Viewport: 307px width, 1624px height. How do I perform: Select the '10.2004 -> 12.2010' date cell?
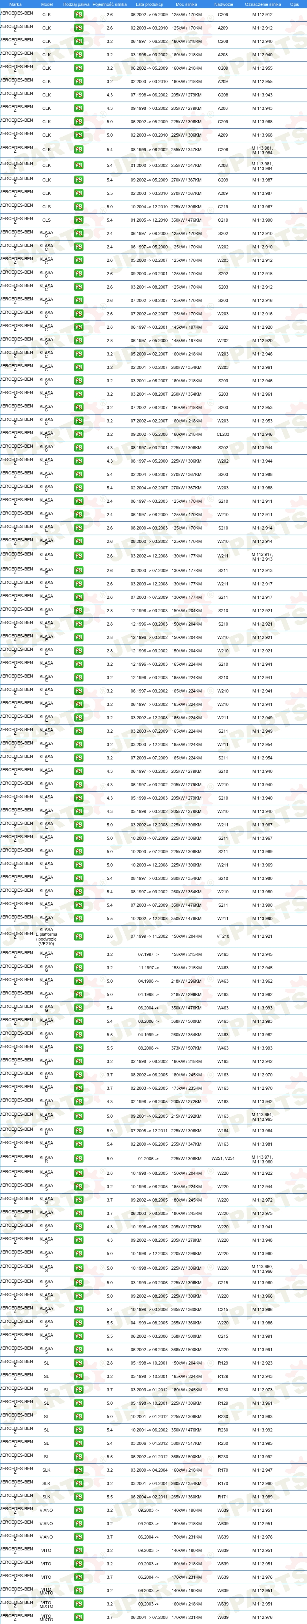(149, 207)
